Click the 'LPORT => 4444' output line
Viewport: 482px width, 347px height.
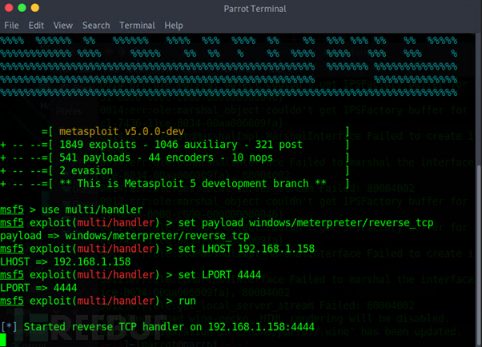click(x=38, y=288)
